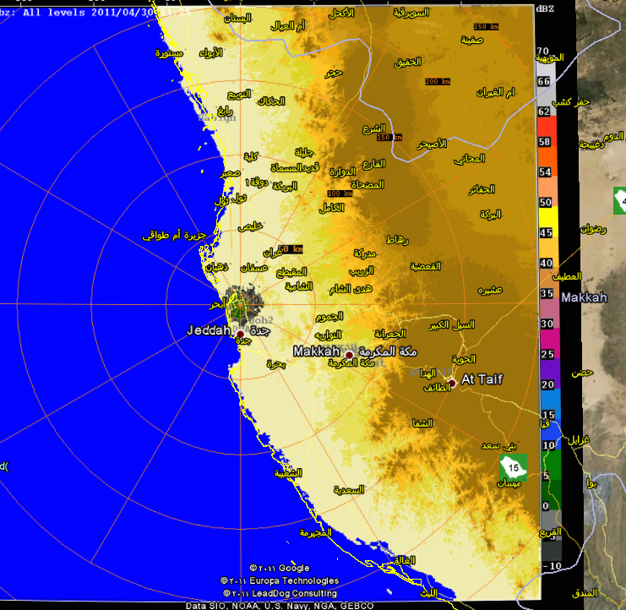Click the "رابغ" town label

click(x=226, y=111)
